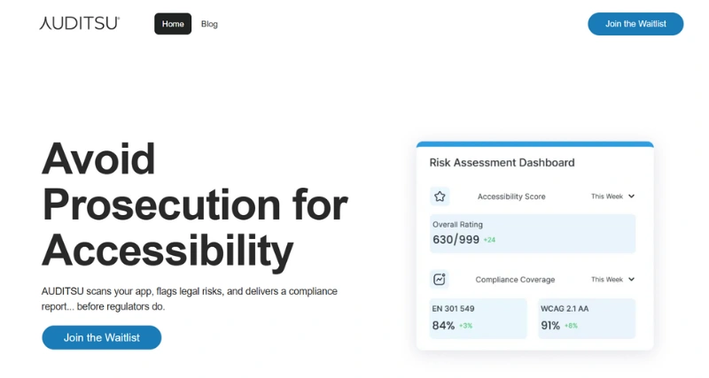Viewport: 709px width, 378px height.
Task: Click the AUDITSU logo
Action: pos(80,24)
